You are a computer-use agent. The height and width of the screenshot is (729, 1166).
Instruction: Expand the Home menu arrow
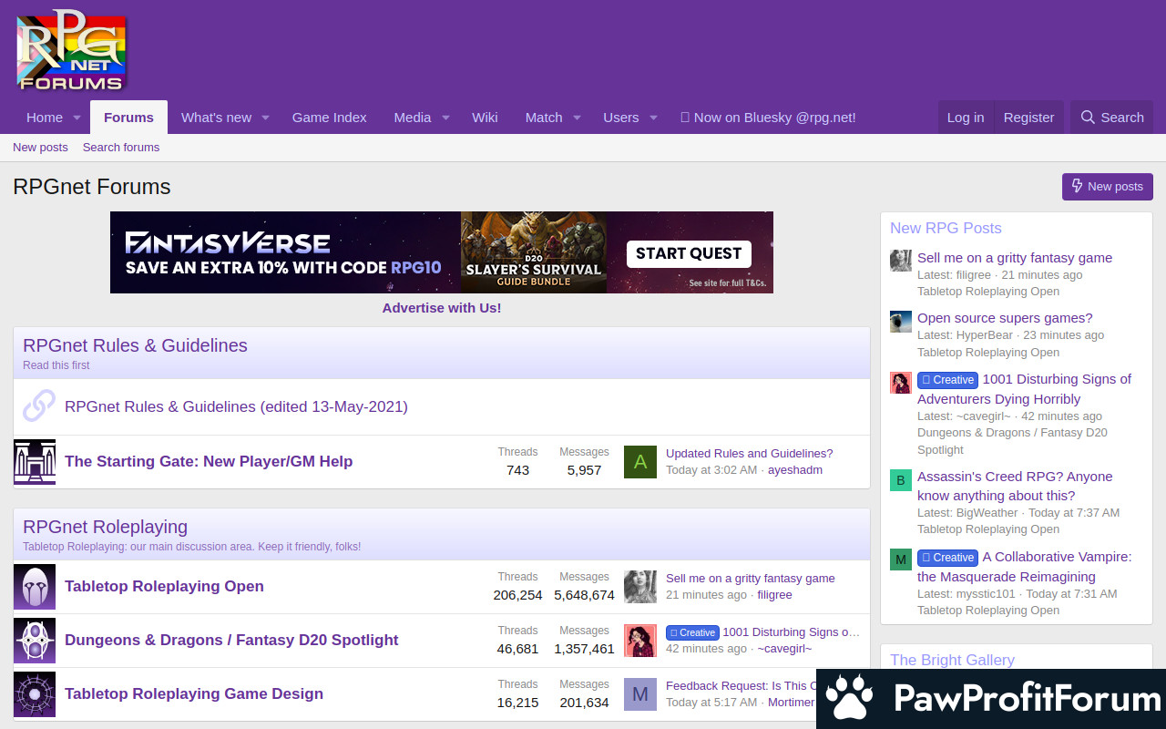[x=77, y=118]
